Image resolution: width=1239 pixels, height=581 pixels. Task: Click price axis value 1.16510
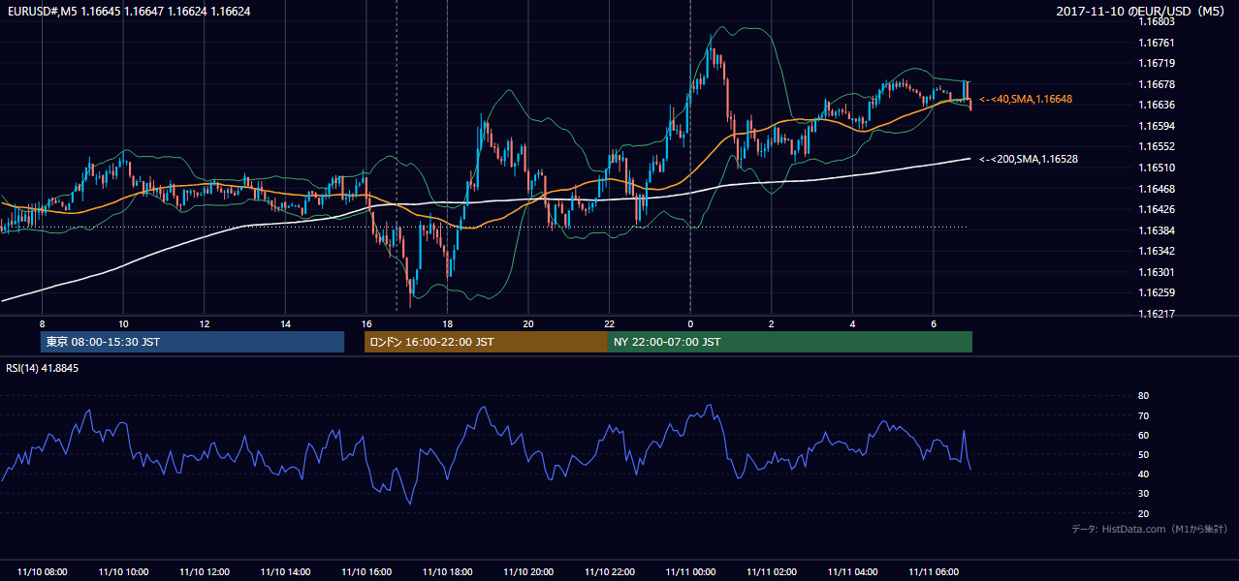point(1157,168)
